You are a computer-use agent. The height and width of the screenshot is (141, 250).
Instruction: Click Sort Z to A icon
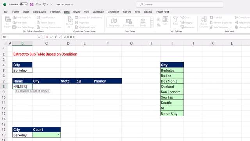pyautogui.click(x=159, y=25)
